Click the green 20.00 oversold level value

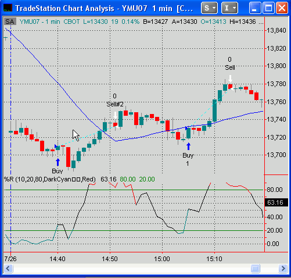147,179
